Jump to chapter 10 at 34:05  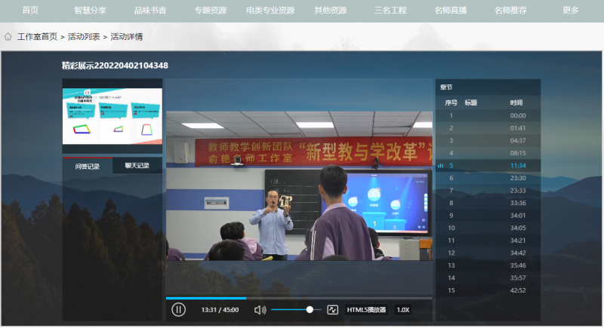(488, 228)
